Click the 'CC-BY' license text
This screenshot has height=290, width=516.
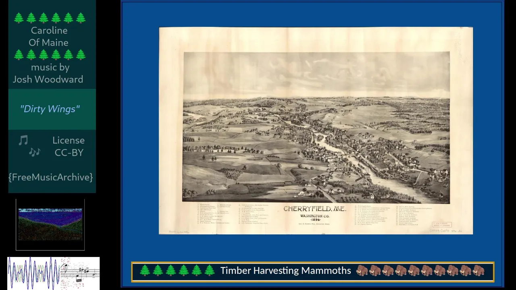(x=69, y=152)
